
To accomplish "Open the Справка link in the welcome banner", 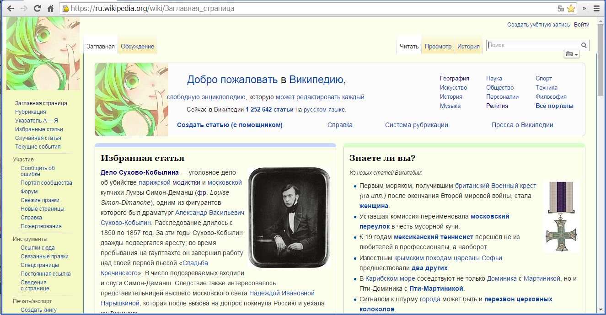I will pyautogui.click(x=340, y=125).
